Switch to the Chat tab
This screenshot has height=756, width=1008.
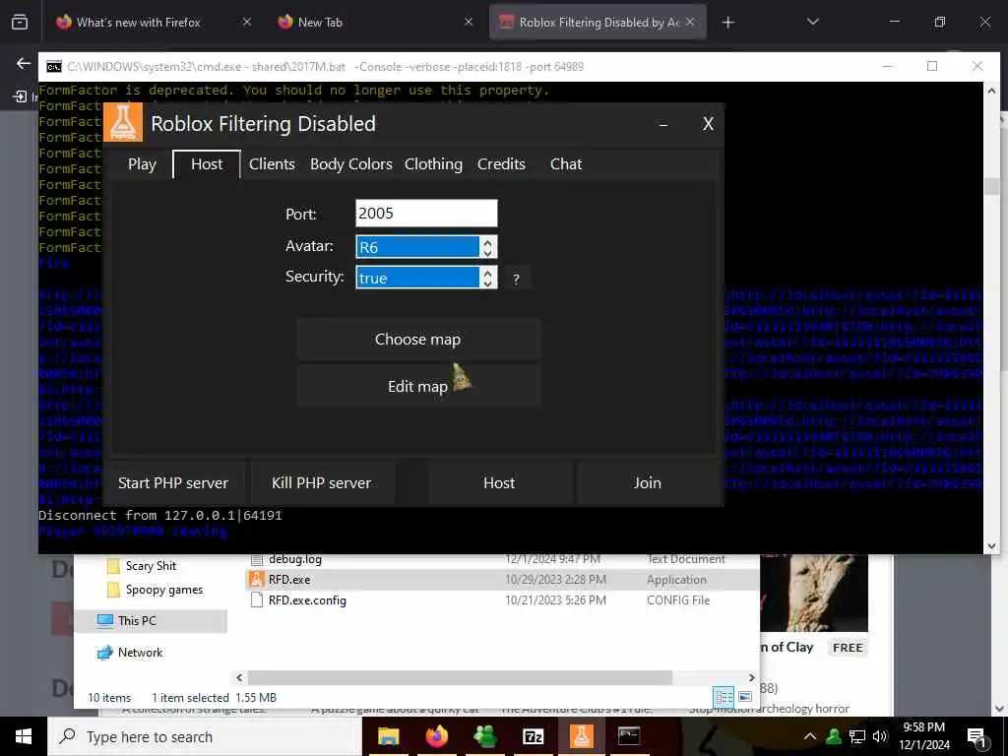[x=566, y=164]
